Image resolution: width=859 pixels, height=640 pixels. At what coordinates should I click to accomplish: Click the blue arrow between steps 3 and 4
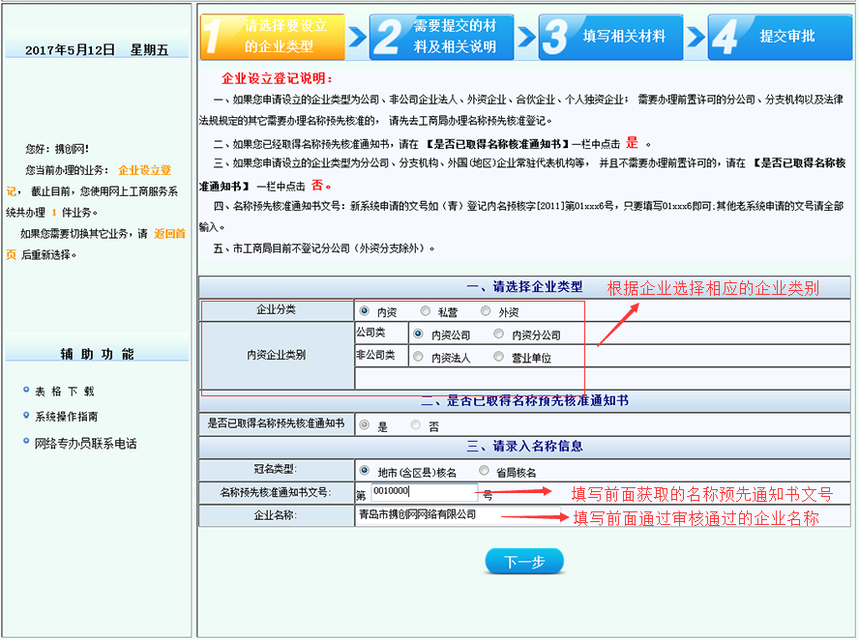coord(696,36)
